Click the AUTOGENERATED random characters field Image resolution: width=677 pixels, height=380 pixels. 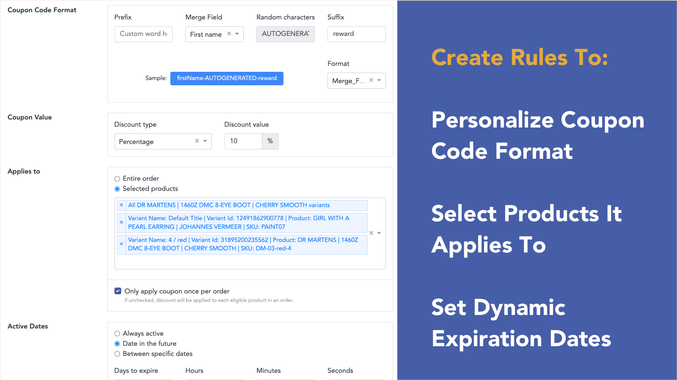pos(285,34)
